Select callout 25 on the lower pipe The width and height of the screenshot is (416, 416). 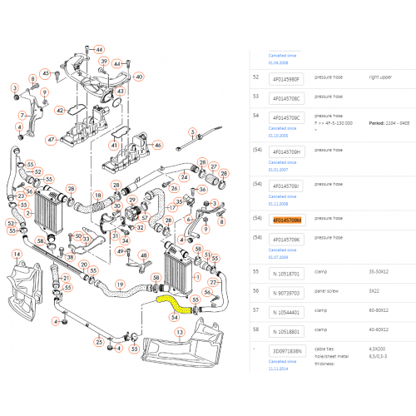(99, 342)
